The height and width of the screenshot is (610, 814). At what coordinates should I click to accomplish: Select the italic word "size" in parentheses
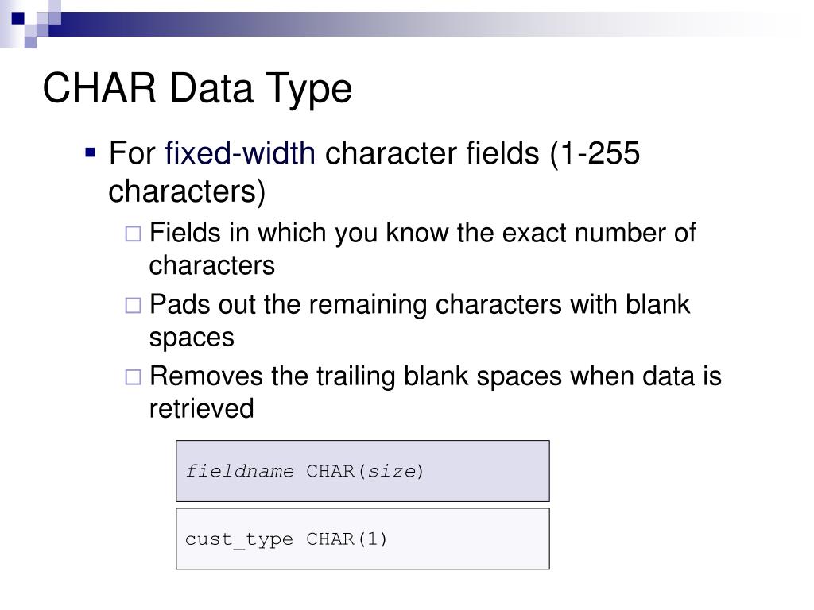pyautogui.click(x=392, y=471)
